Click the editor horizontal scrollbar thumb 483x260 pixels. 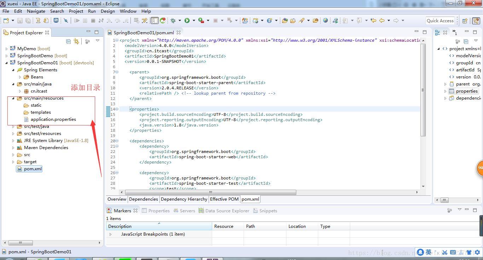pos(210,192)
